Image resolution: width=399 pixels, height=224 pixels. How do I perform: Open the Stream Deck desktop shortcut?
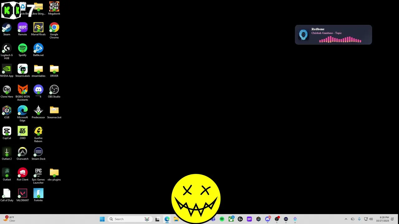click(x=38, y=154)
